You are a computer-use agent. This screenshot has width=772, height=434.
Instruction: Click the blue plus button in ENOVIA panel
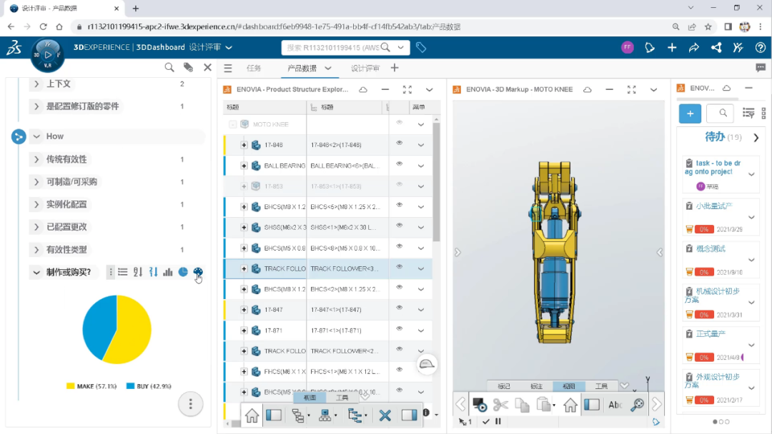point(690,113)
